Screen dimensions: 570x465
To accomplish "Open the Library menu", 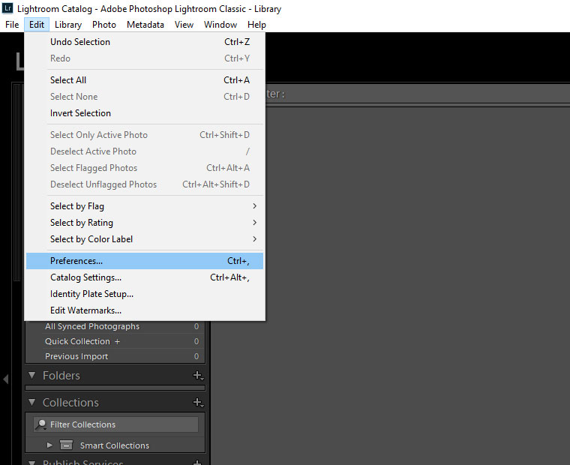I will click(68, 25).
